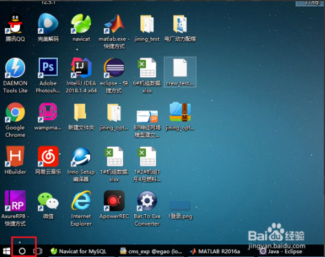
Task: Open the 微信 WeChat shortcut
Action: [48, 205]
